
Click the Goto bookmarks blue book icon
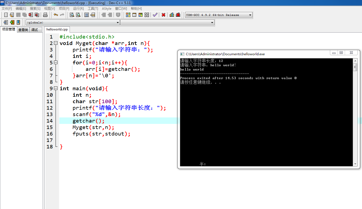tap(18, 22)
